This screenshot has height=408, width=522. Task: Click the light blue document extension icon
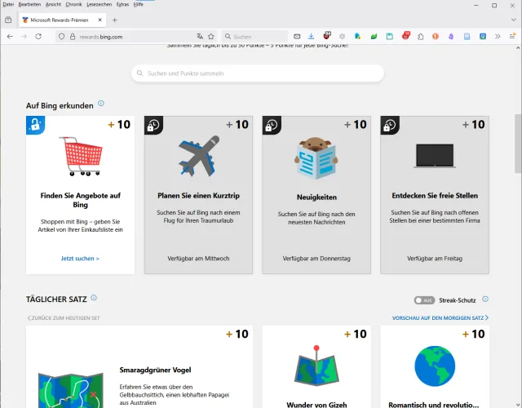467,37
